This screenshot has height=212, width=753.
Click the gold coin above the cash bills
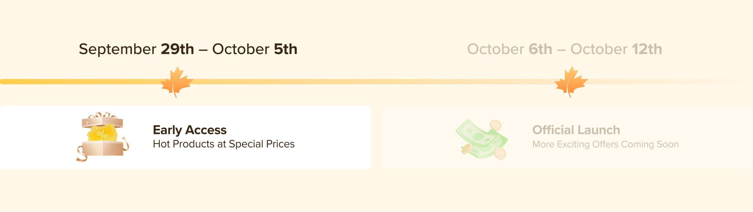495,125
